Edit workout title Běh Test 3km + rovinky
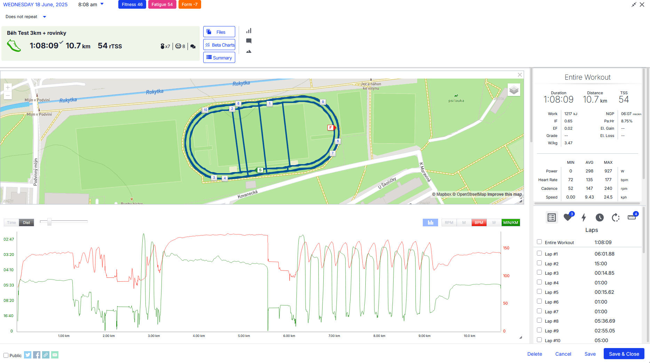The image size is (650, 363). tap(37, 33)
